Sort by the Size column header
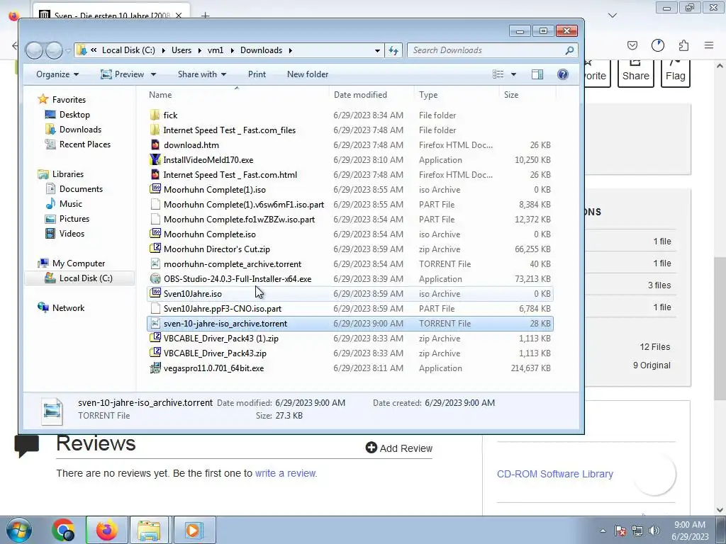Screen dimensions: 726x544 [x=527, y=95]
